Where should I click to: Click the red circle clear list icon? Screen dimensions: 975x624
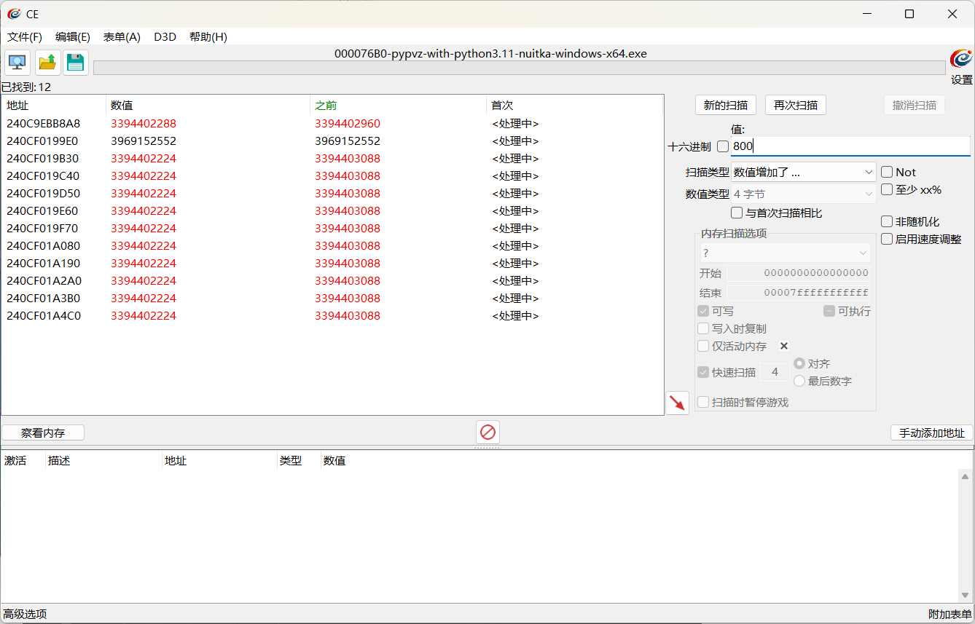[x=487, y=433]
